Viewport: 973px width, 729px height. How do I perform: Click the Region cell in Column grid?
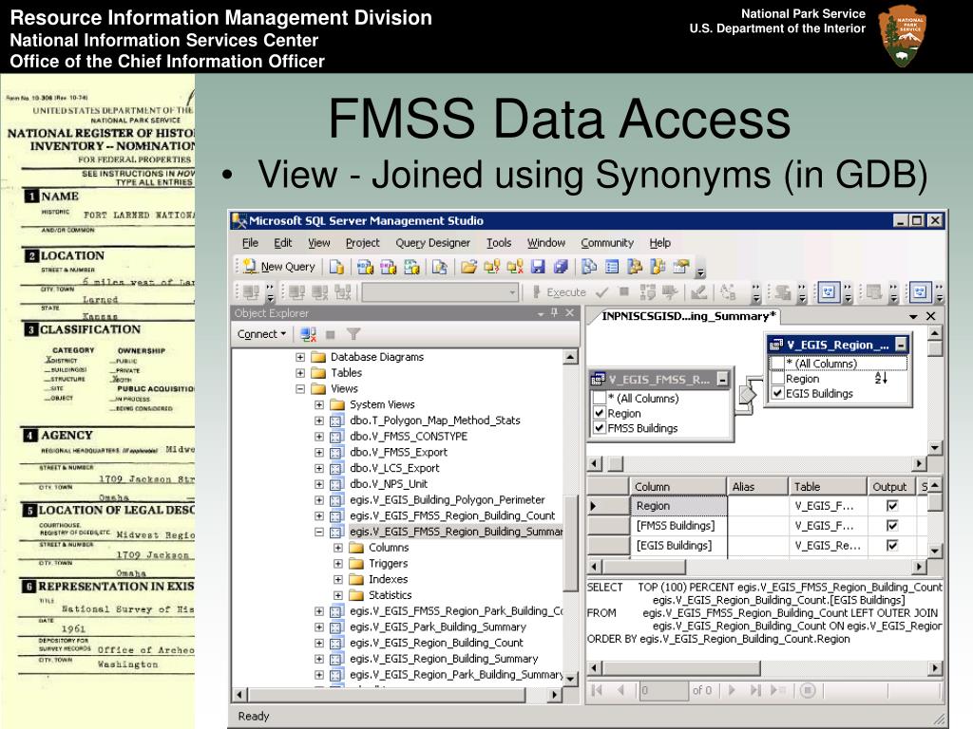coord(678,506)
